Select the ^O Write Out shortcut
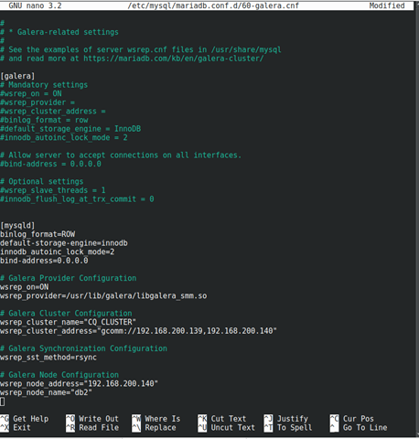419x439 pixels. click(92, 419)
